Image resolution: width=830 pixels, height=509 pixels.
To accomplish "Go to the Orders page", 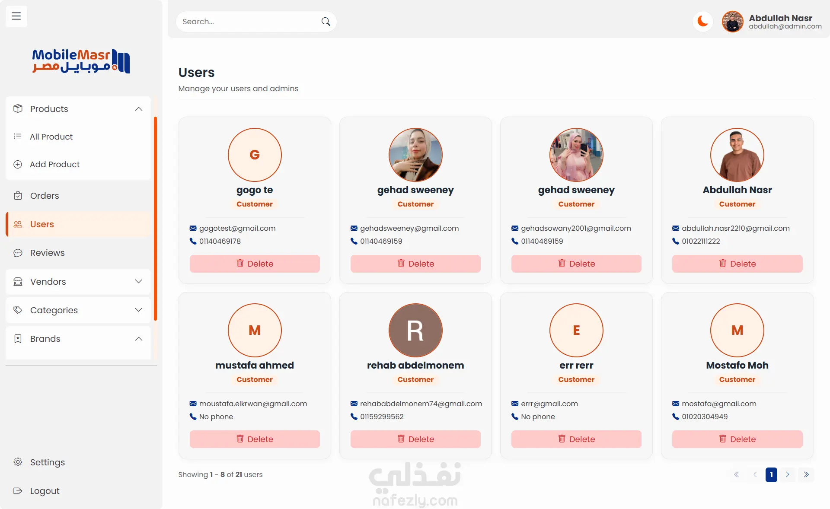I will pos(44,196).
